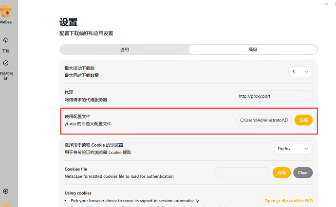Open the Firefox cookie browser dropdown
The height and width of the screenshot is (207, 336).
pyautogui.click(x=293, y=149)
